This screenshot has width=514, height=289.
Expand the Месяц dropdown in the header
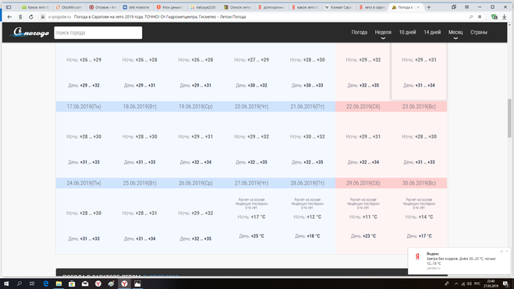coord(456,33)
